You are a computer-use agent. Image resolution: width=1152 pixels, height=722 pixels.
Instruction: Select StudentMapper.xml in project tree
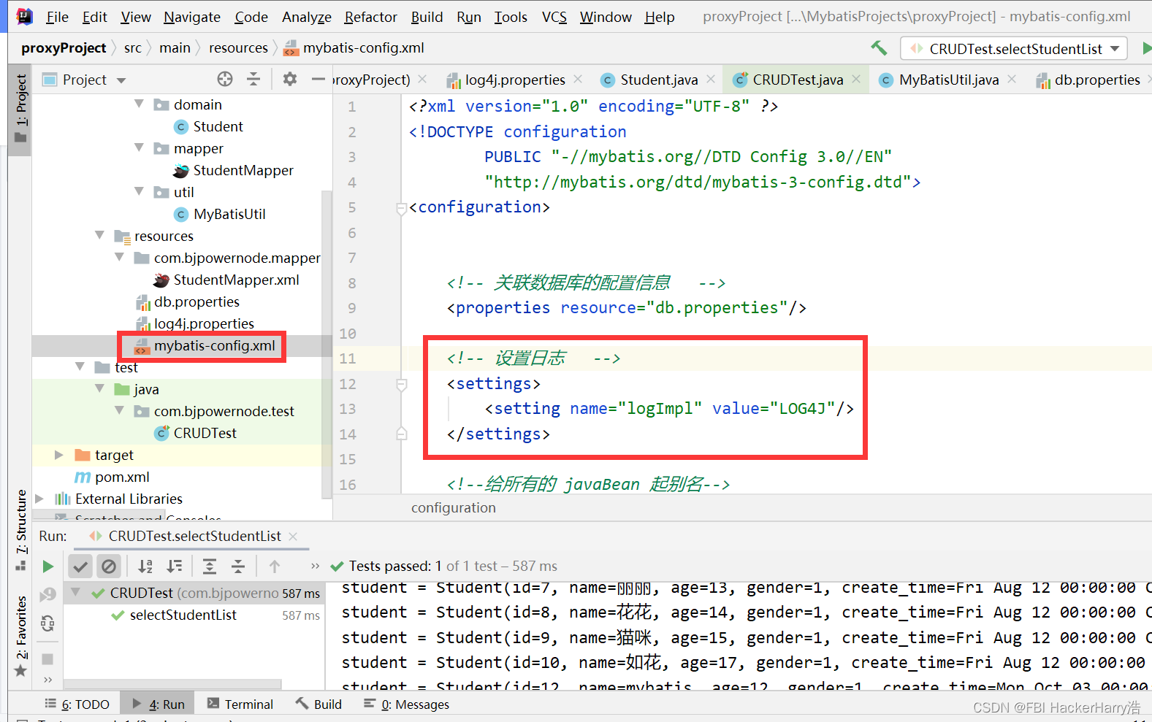click(x=236, y=280)
